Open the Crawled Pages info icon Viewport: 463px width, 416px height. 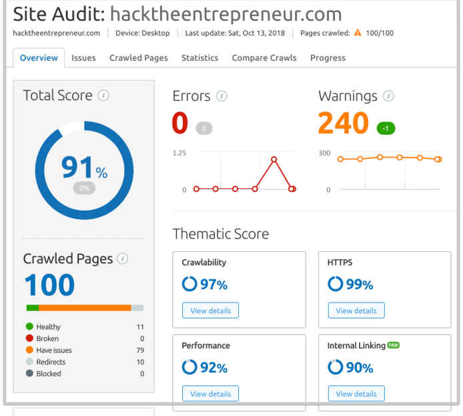click(x=122, y=259)
